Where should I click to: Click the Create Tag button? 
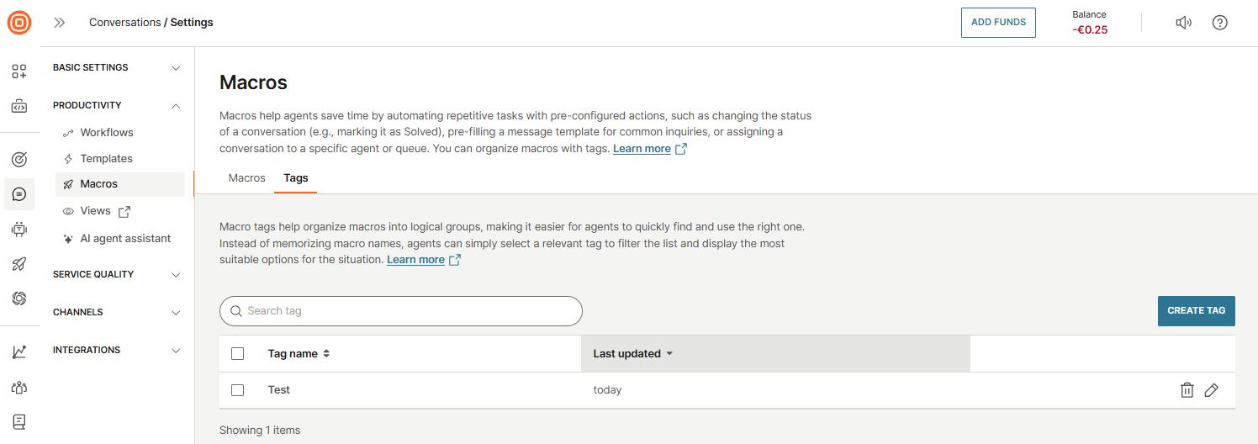[x=1196, y=310]
